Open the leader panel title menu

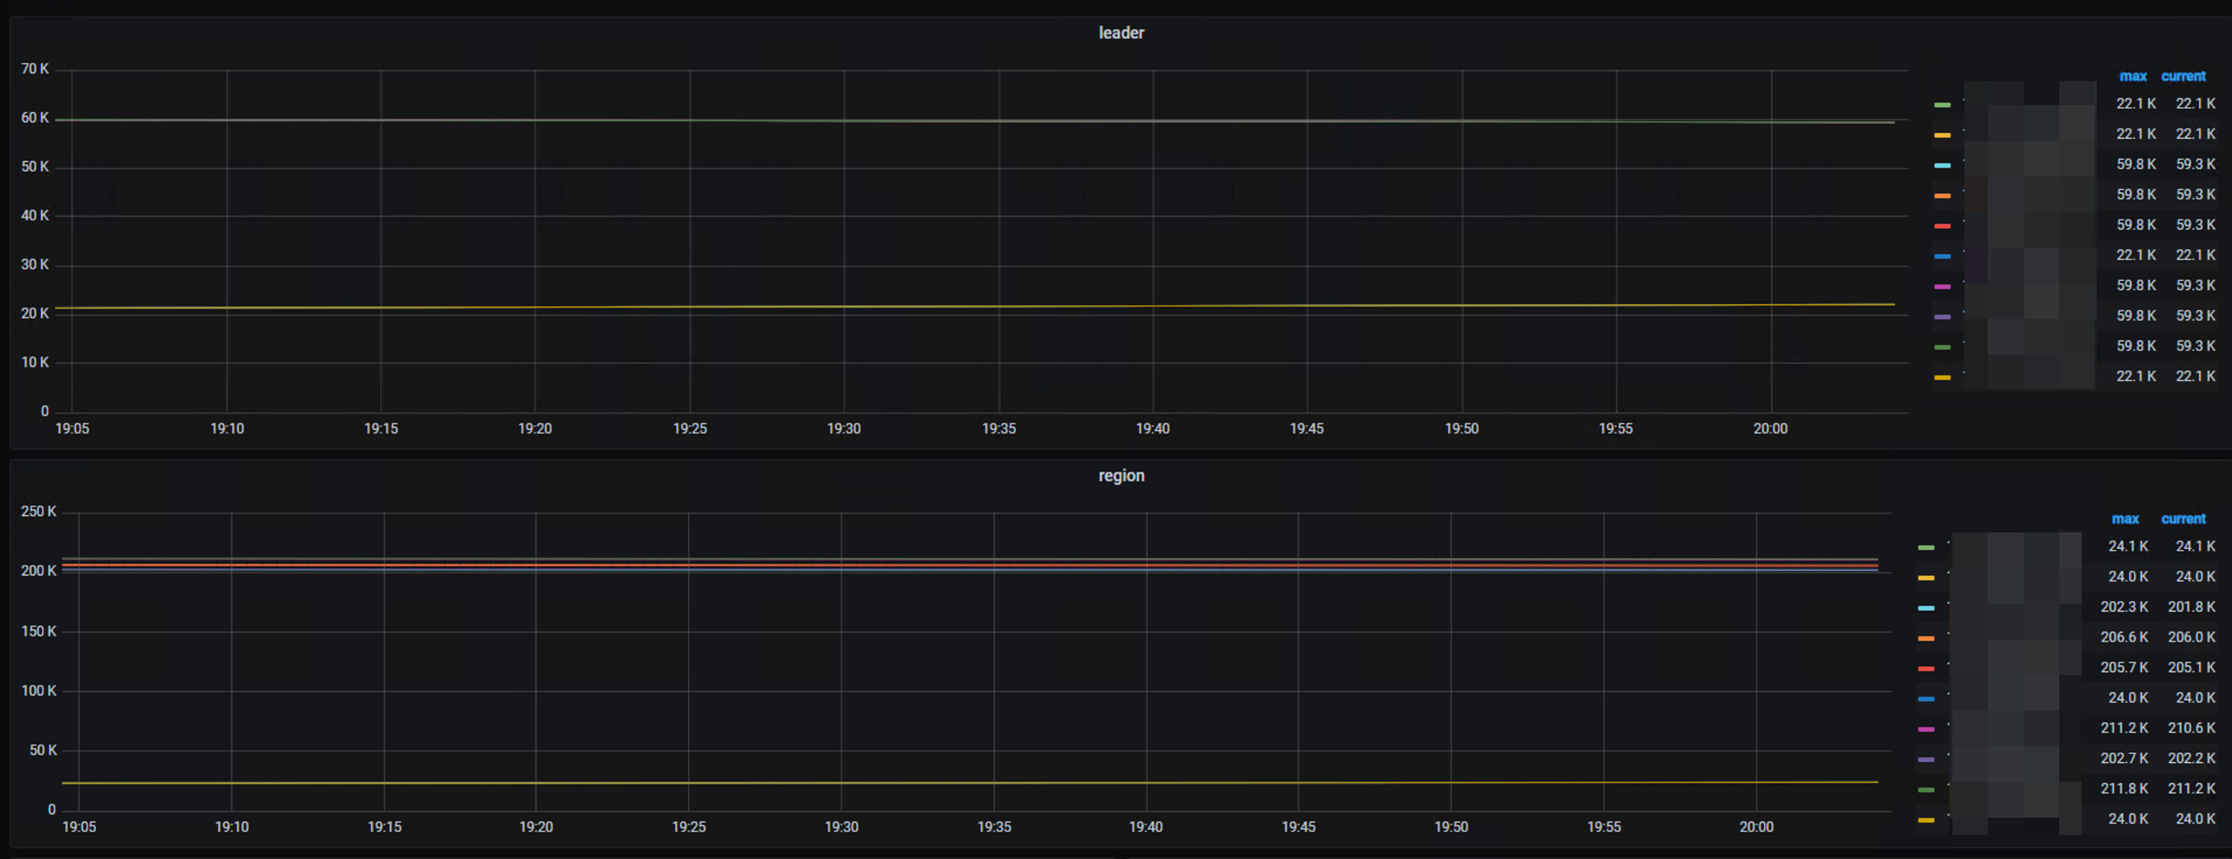coord(1121,33)
